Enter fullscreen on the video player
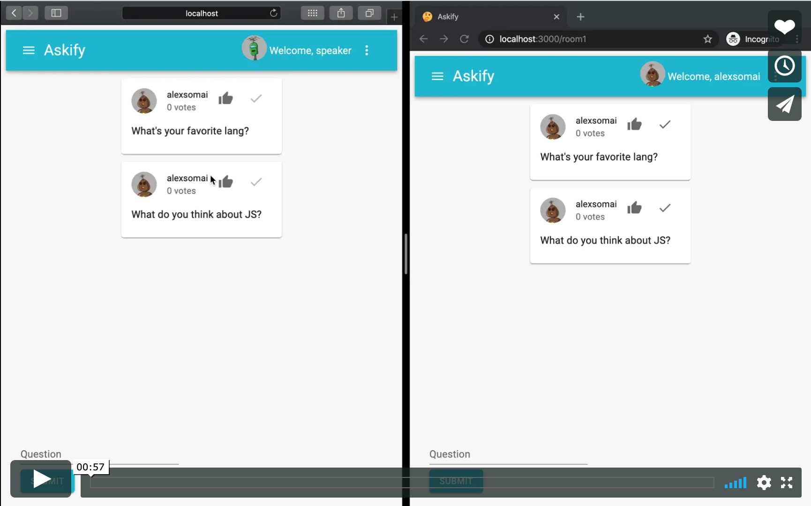The height and width of the screenshot is (506, 811). tap(787, 483)
